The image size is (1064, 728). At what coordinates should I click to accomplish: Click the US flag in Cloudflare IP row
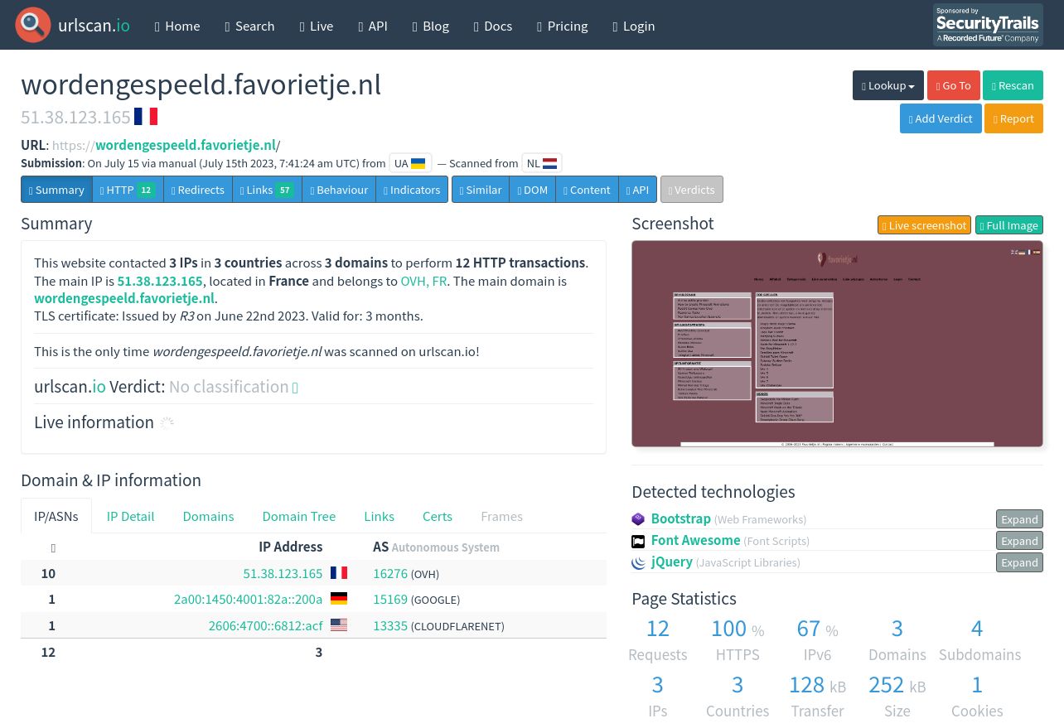[339, 625]
